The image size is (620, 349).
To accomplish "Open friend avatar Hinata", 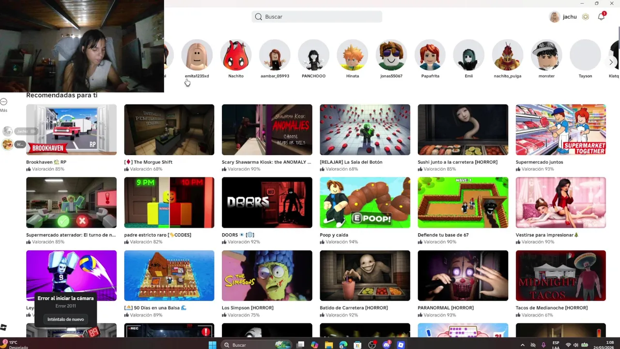I will coord(352,55).
